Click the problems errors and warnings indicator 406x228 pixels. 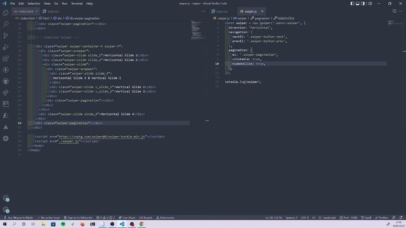[x=106, y=218]
